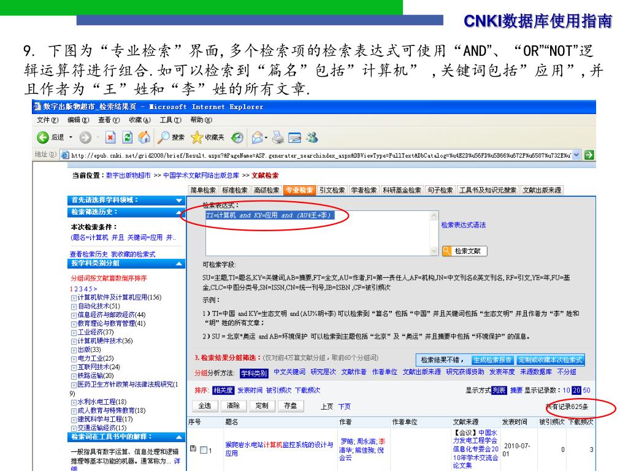Click the green Go arrow button
The height and width of the screenshot is (471, 628).
pyautogui.click(x=589, y=155)
